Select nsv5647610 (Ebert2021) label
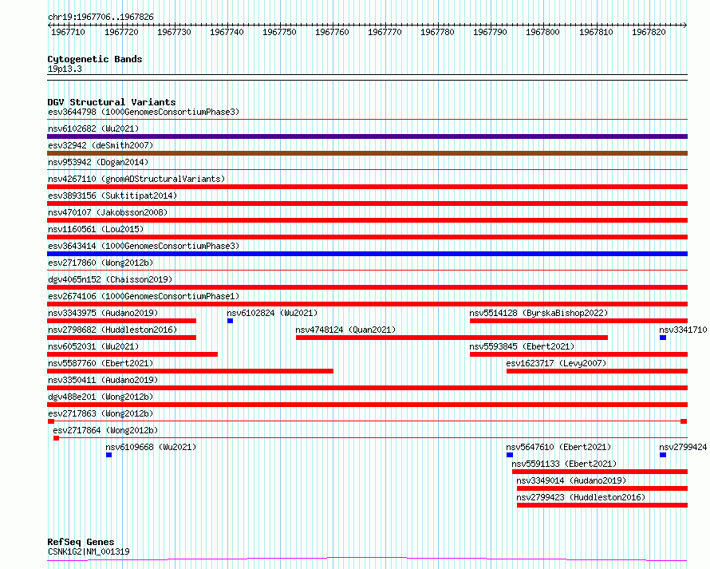 pyautogui.click(x=558, y=447)
